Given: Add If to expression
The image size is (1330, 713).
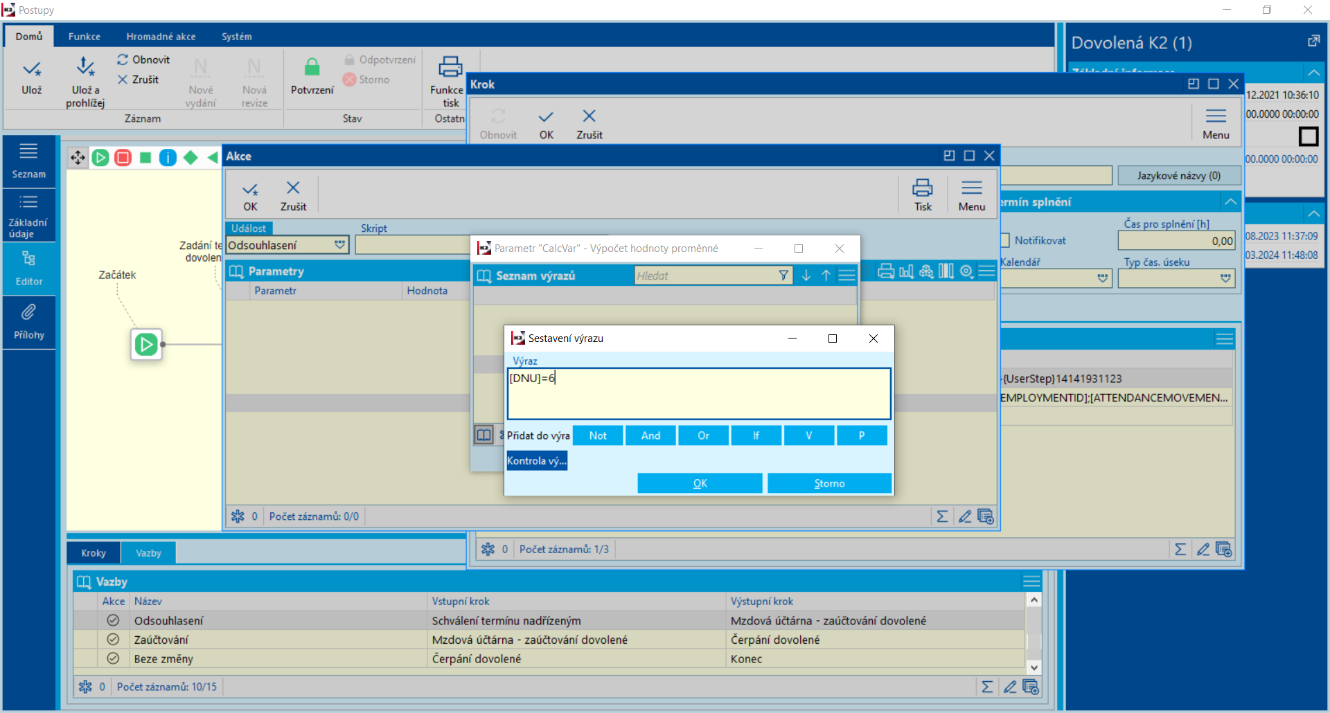Looking at the screenshot, I should click(756, 435).
